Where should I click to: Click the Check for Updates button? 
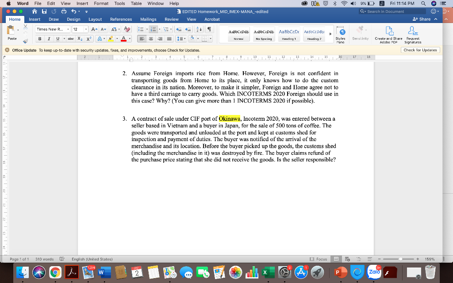pyautogui.click(x=420, y=50)
